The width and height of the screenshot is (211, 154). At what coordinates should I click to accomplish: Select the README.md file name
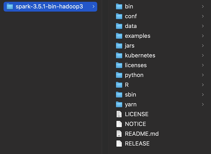pos(142,134)
